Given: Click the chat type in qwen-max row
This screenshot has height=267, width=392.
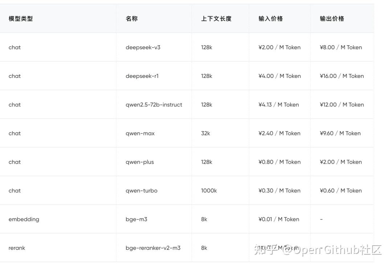Looking at the screenshot, I should click(x=15, y=133).
